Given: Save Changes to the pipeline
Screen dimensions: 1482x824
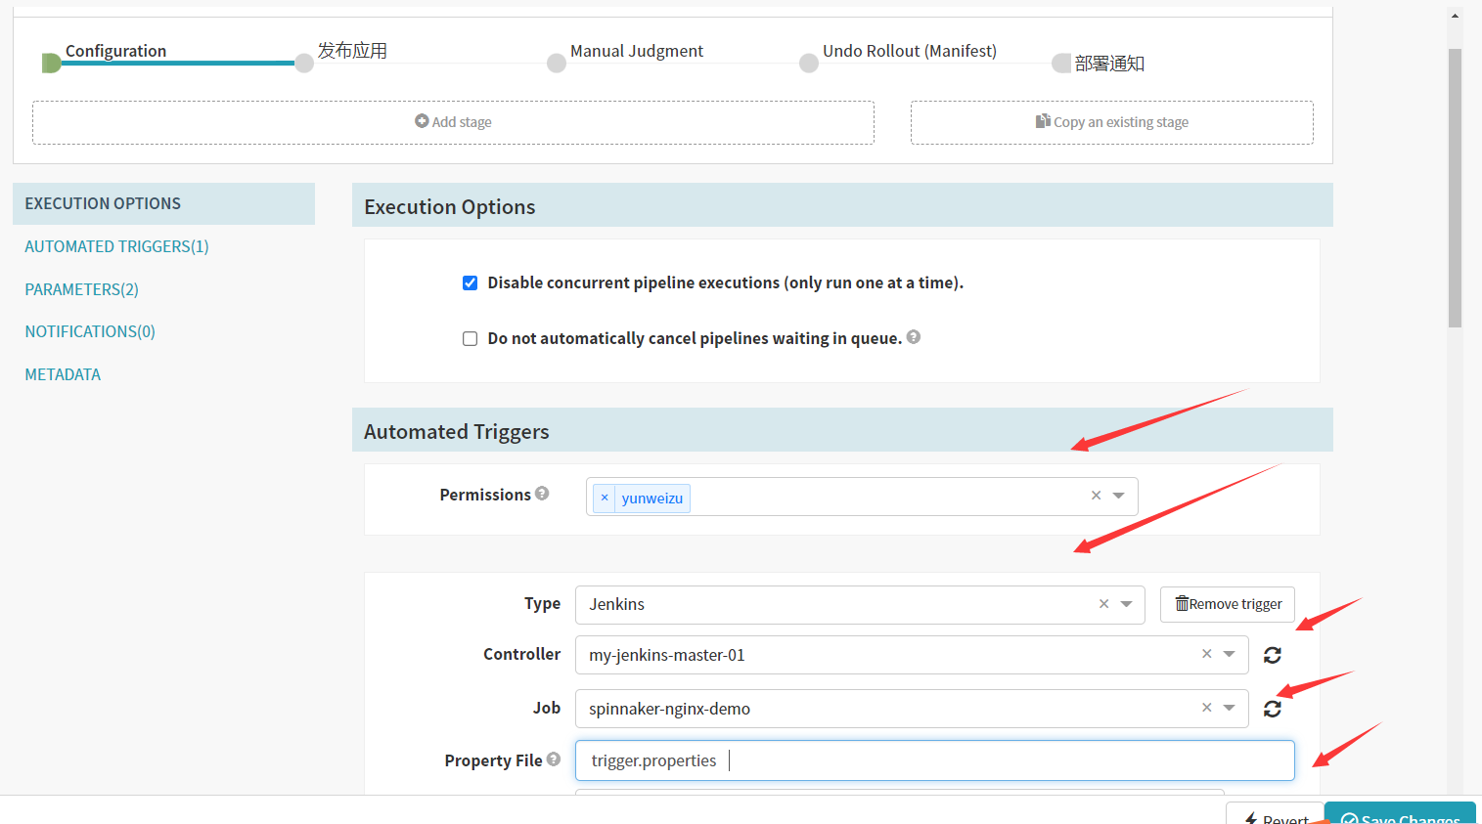Looking at the screenshot, I should point(1400,815).
